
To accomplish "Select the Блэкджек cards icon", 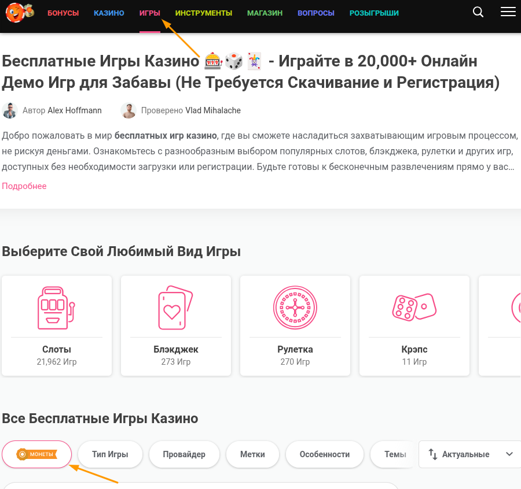I will [x=176, y=308].
